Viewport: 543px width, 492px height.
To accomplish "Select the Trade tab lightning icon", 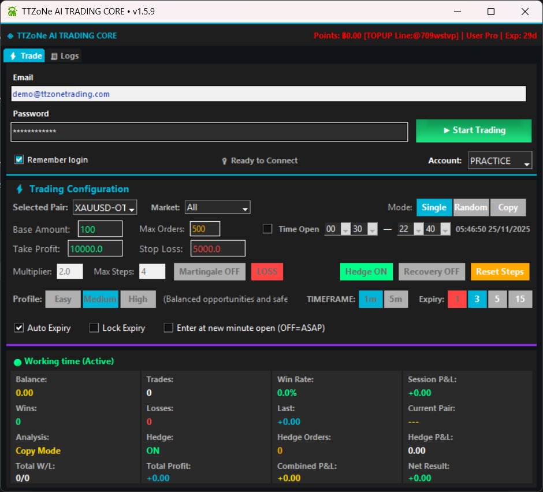I will click(13, 55).
